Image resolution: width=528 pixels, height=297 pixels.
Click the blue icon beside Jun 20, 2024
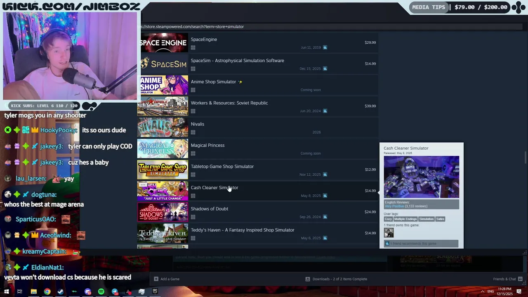tap(325, 111)
